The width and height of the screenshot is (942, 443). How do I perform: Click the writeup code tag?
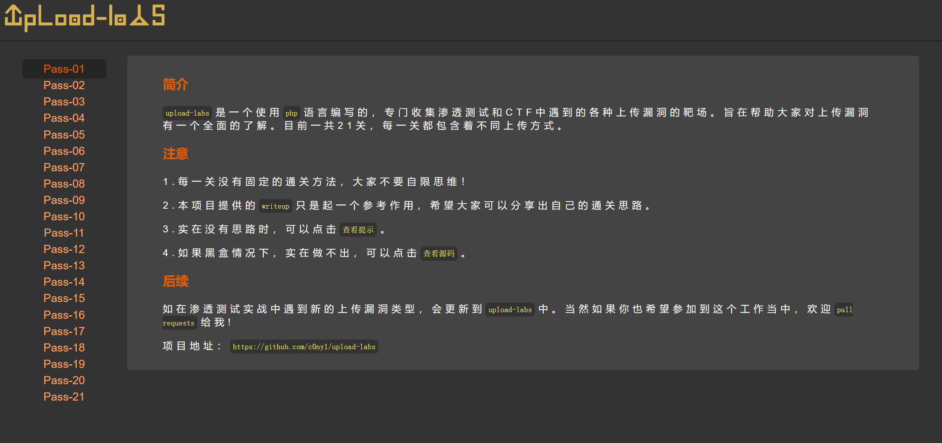[x=275, y=206]
